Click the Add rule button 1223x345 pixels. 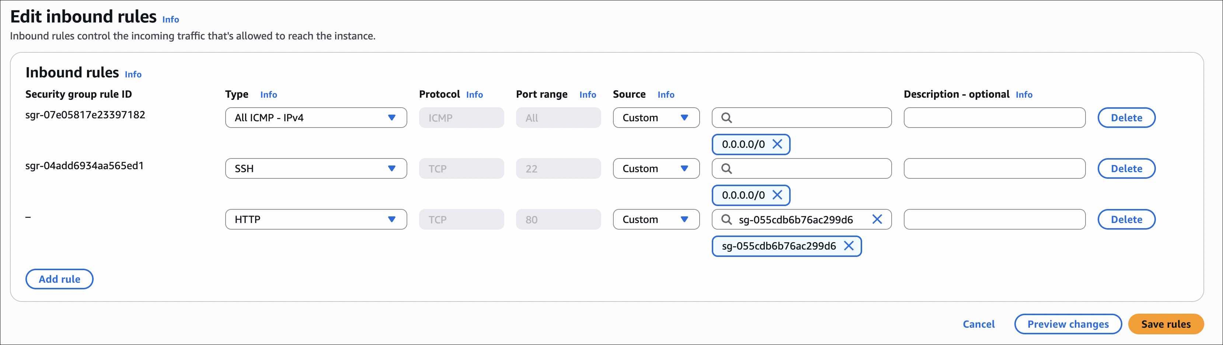[x=59, y=279]
